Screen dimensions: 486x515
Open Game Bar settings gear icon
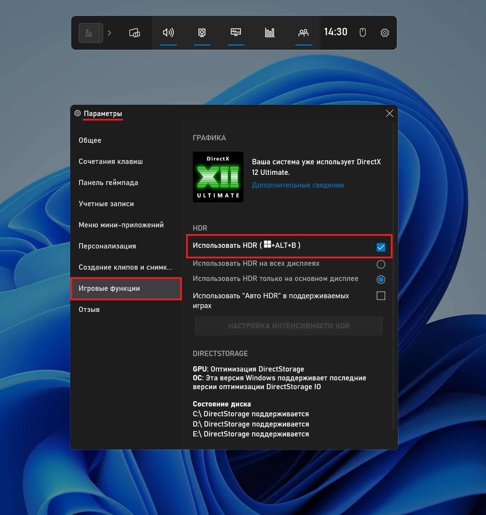pyautogui.click(x=385, y=33)
